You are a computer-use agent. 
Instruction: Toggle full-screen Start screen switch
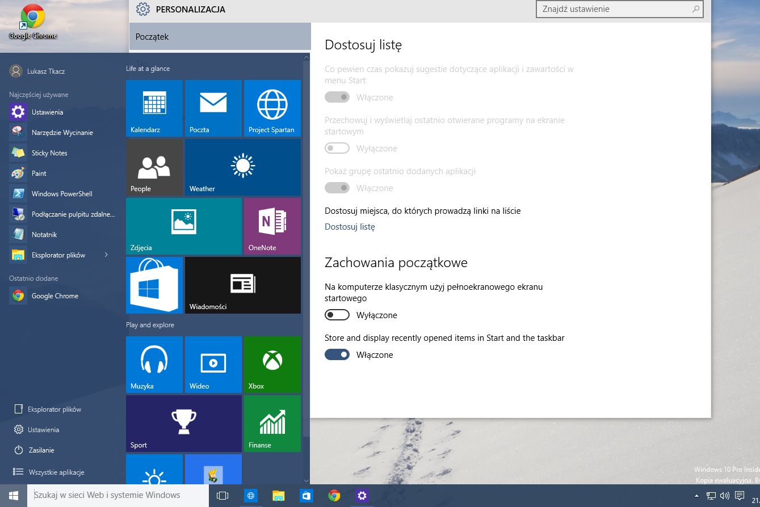coord(337,315)
